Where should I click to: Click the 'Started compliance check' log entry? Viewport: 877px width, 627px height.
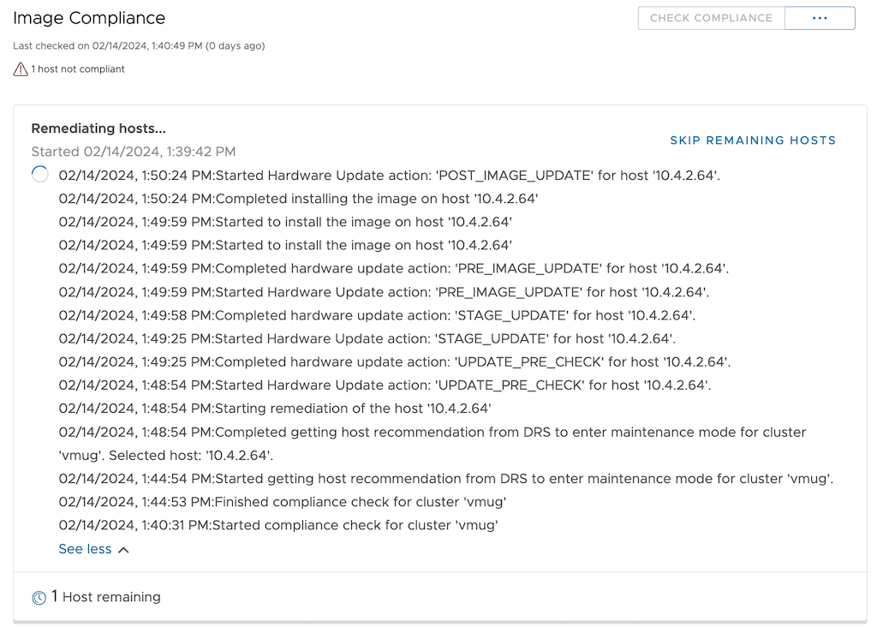click(278, 525)
